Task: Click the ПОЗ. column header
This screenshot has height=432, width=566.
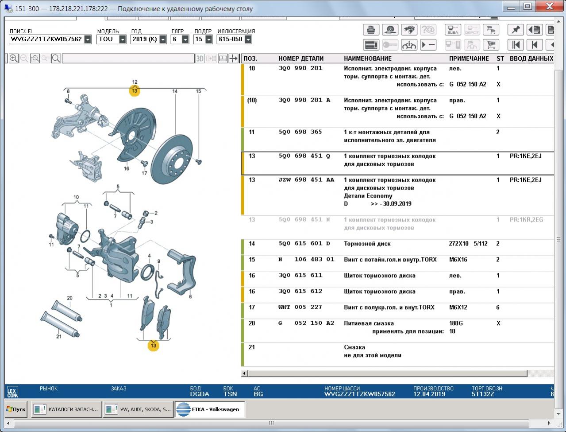Action: pyautogui.click(x=250, y=58)
